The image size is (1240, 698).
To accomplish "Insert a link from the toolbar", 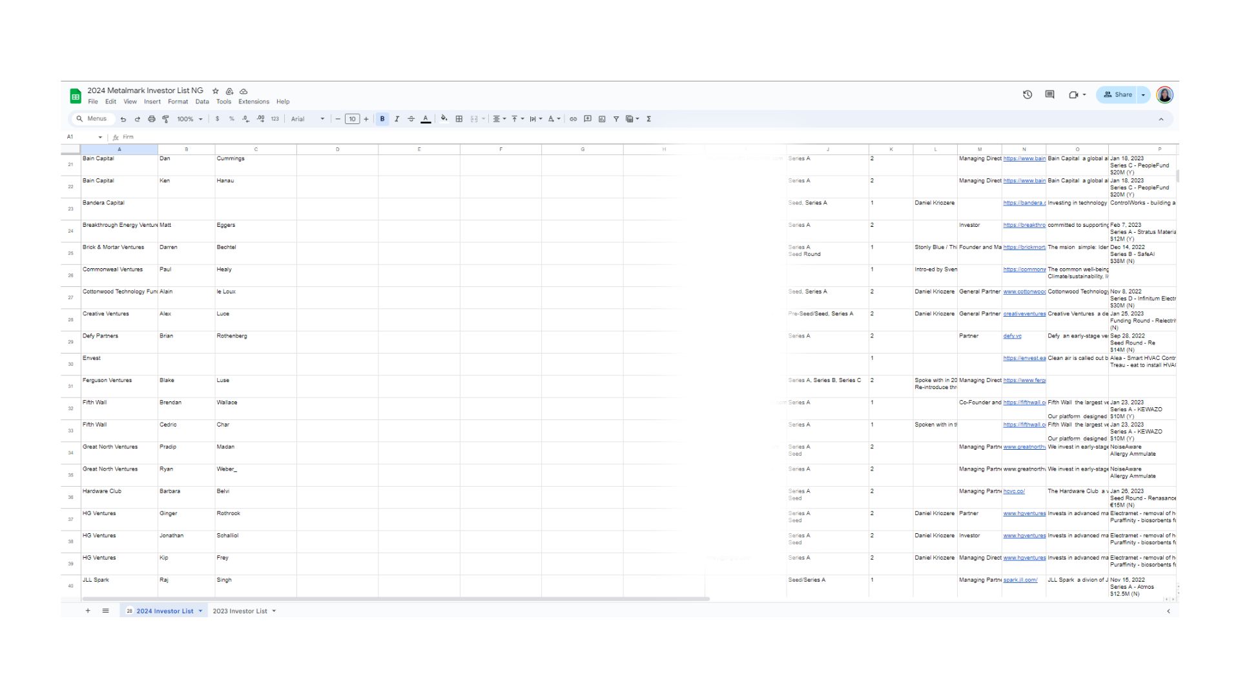I will tap(573, 119).
